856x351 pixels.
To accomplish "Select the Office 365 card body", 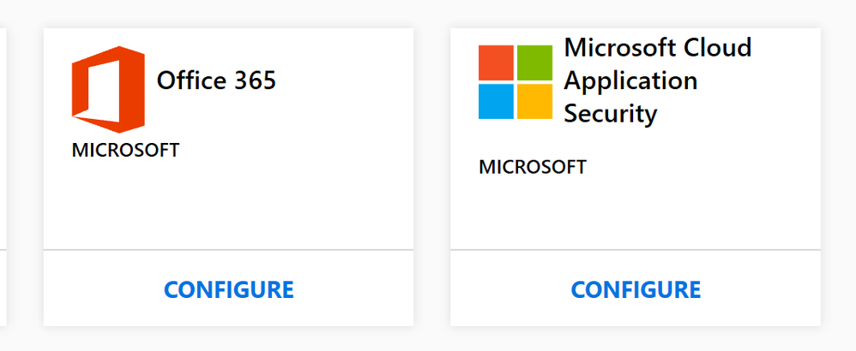I will click(228, 205).
